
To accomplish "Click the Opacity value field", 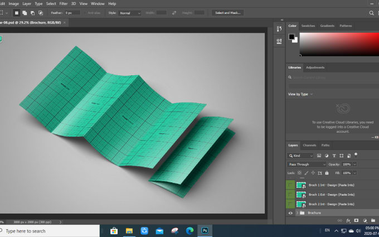I will (347, 164).
